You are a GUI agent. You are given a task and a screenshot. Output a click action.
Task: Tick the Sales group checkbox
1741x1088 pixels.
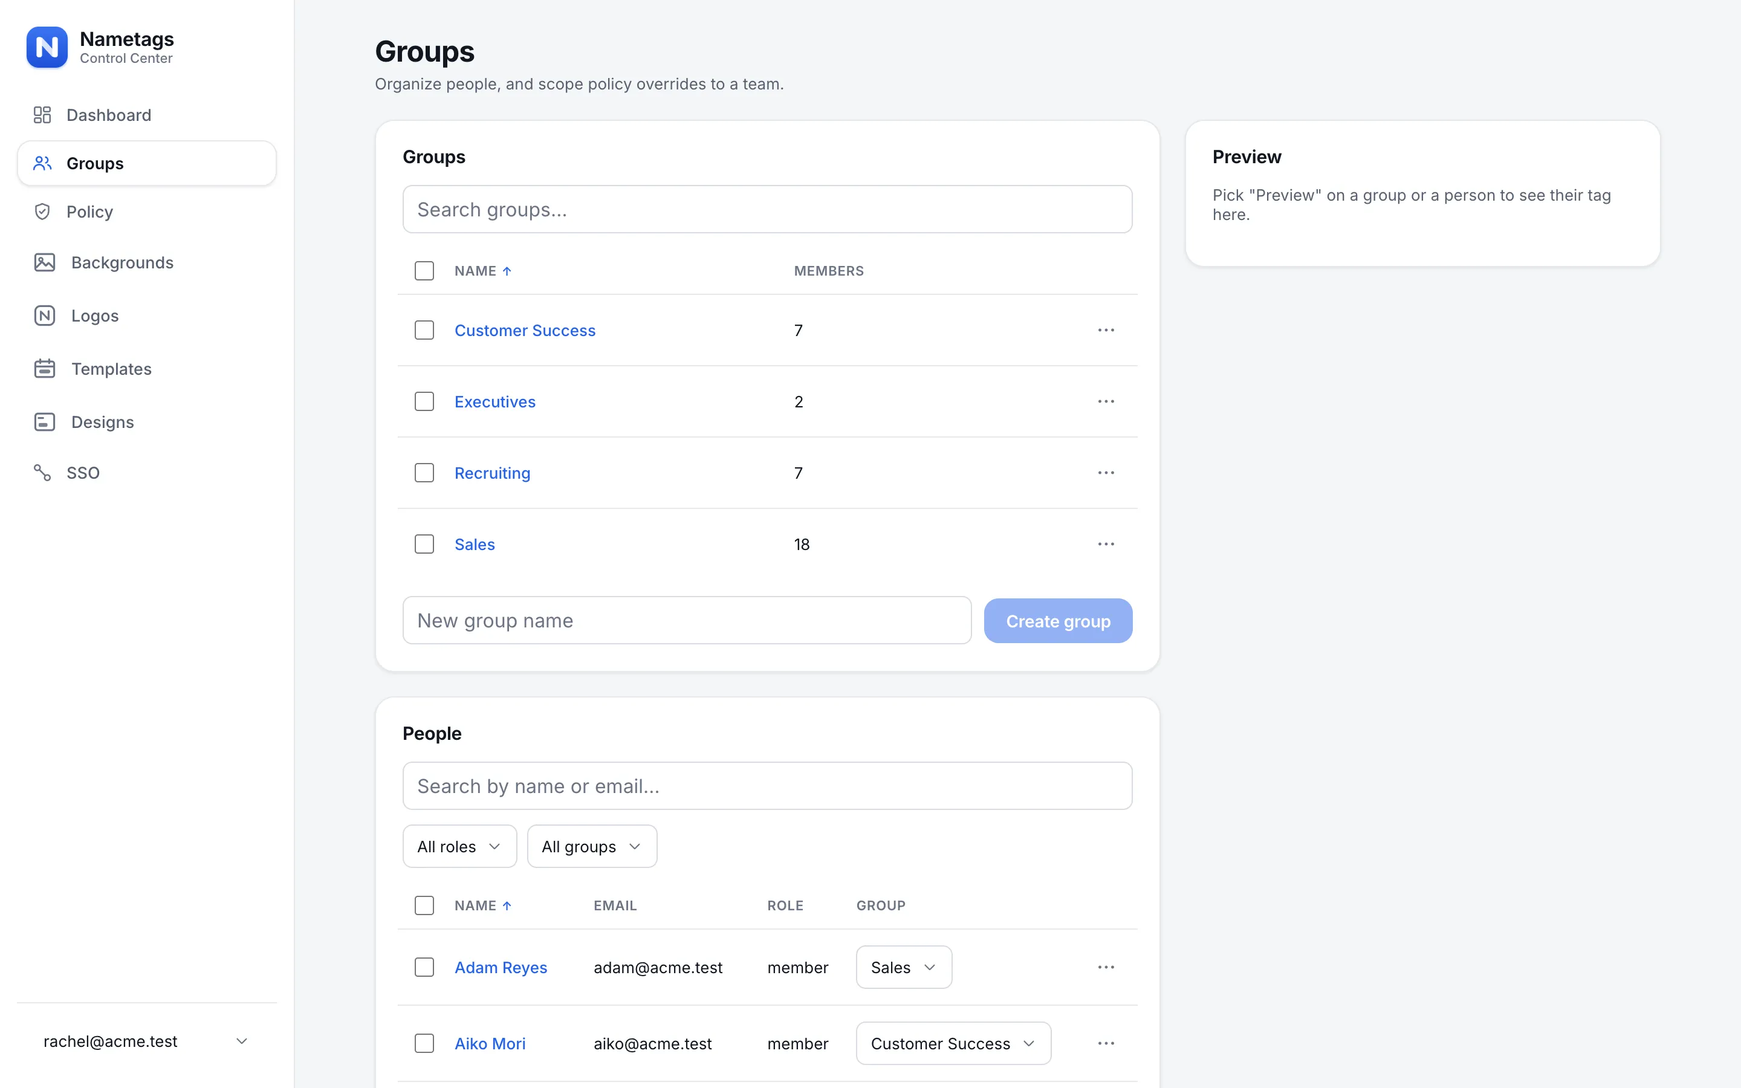point(424,544)
